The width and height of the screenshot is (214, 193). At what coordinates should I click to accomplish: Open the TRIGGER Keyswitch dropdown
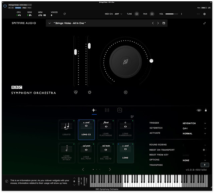point(194,123)
